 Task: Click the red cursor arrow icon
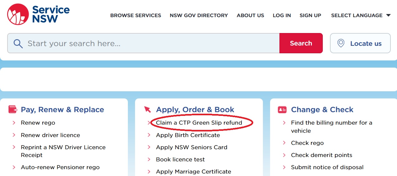click(148, 110)
